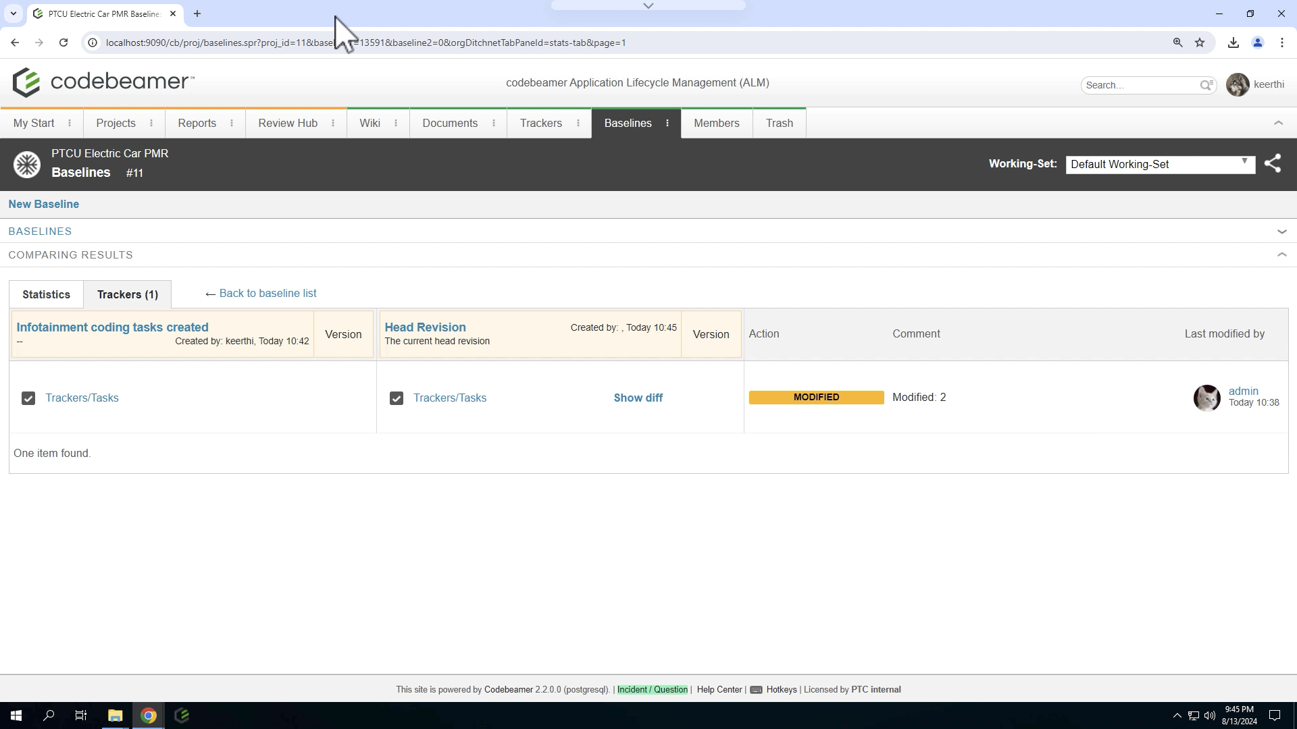Open File Explorer from taskbar
Viewport: 1297px width, 729px height.
click(x=115, y=715)
